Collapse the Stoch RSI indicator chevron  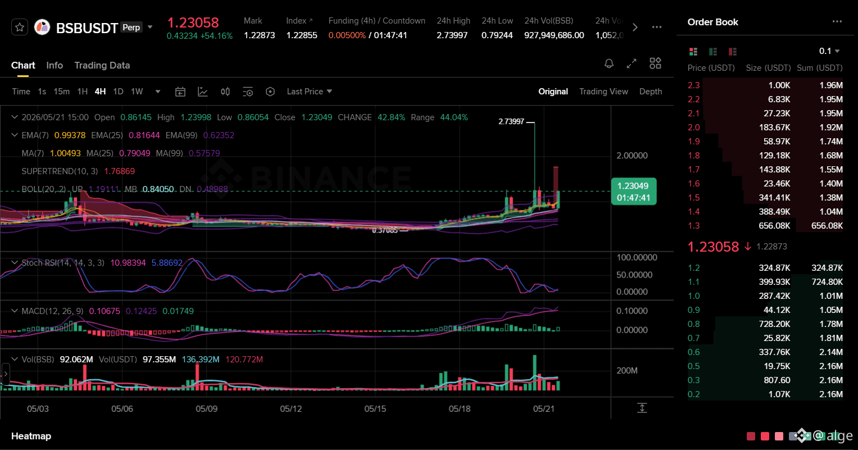15,262
